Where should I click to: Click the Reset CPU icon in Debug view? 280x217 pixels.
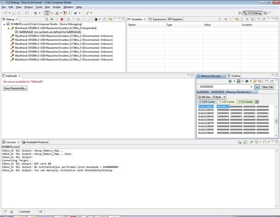96,19
